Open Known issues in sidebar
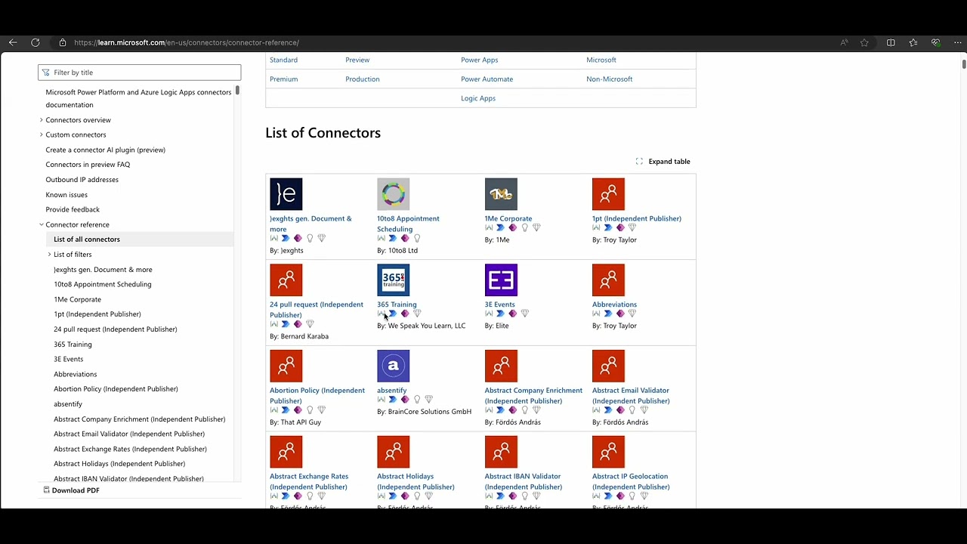This screenshot has height=544, width=967. coord(66,195)
